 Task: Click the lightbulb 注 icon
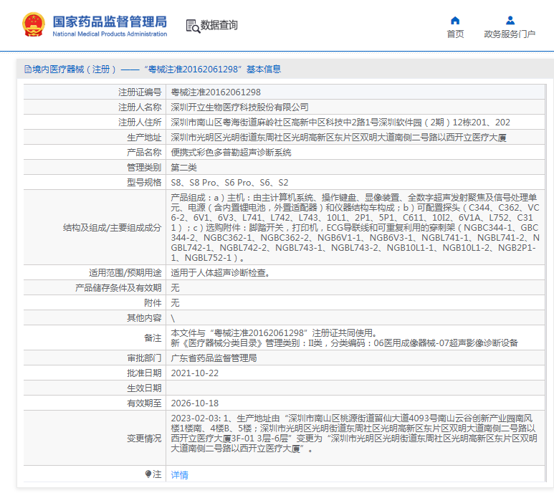[149, 474]
